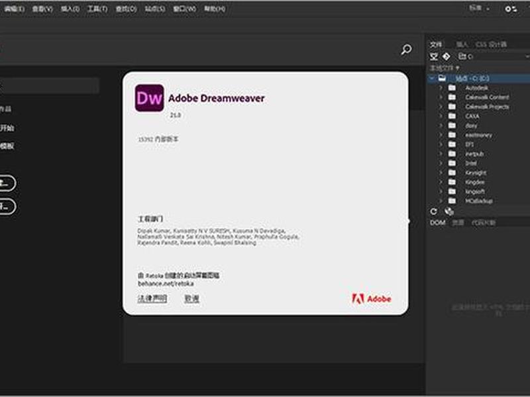Click the root site folder icon
The height and width of the screenshot is (397, 530).
coord(442,78)
